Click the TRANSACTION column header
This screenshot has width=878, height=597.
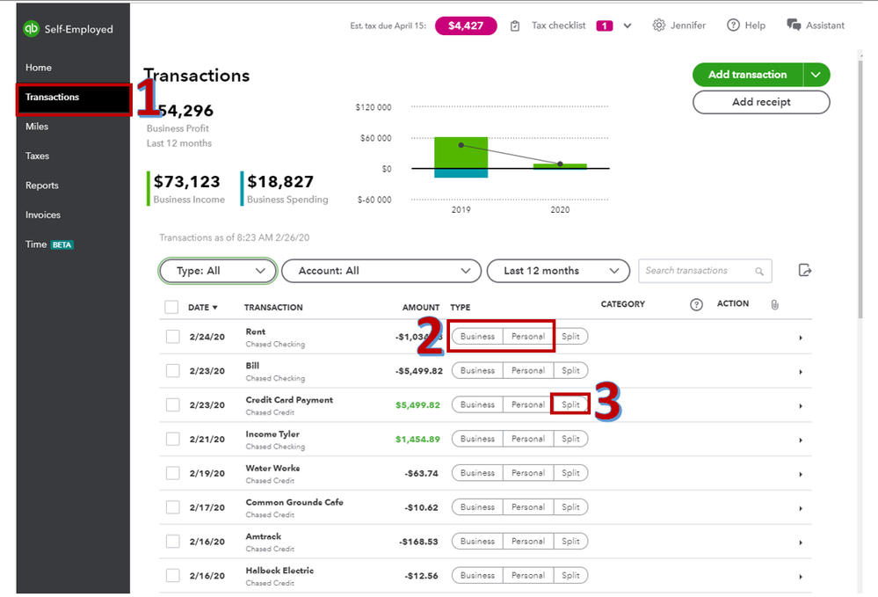[x=273, y=308]
